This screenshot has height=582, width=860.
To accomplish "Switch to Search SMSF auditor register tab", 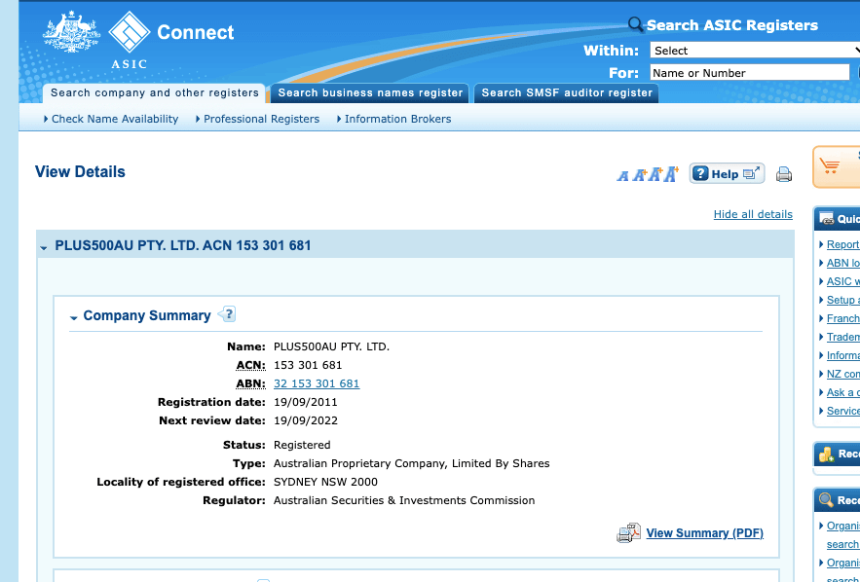I will tap(567, 93).
